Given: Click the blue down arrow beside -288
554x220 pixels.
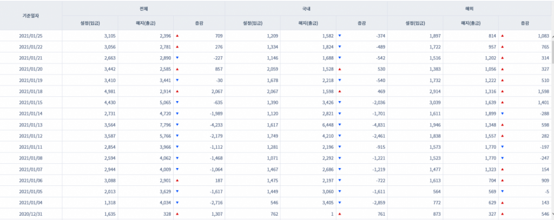Looking at the screenshot, I should pyautogui.click(x=502, y=114).
